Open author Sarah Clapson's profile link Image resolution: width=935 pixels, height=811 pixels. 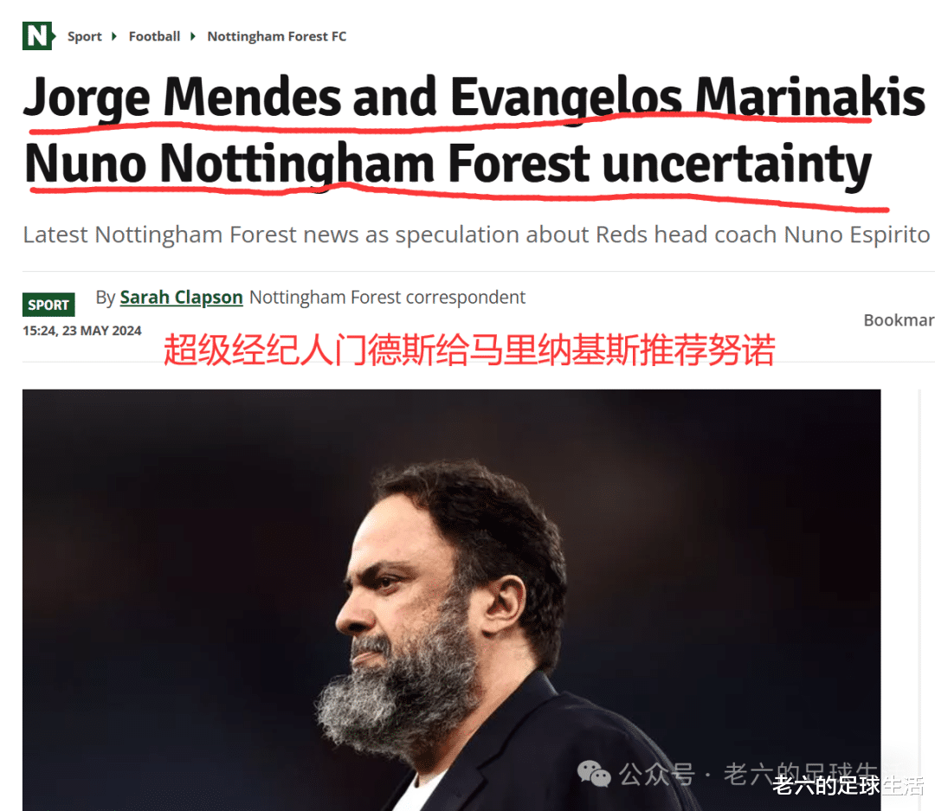[x=181, y=297]
